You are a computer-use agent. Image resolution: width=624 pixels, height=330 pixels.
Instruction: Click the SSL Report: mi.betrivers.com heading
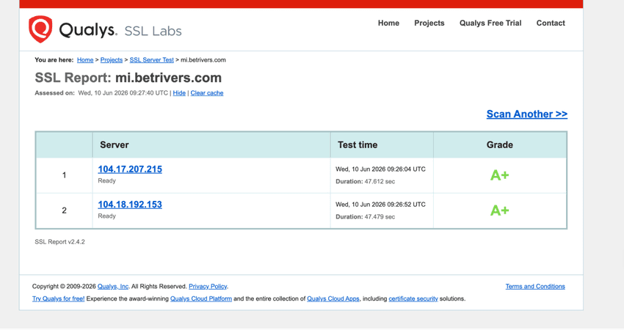pyautogui.click(x=128, y=78)
